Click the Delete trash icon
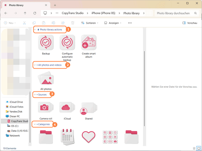This screenshot has height=151, width=202. click(73, 23)
